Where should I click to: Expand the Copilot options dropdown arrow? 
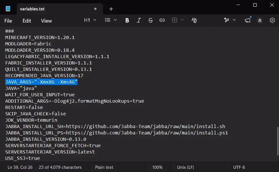234,20
